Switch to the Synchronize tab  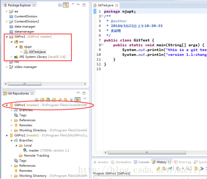(200, 162)
